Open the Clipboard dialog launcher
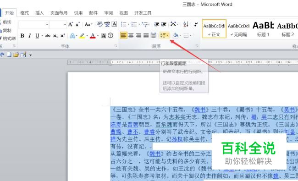The height and width of the screenshot is (181, 298). point(14,46)
